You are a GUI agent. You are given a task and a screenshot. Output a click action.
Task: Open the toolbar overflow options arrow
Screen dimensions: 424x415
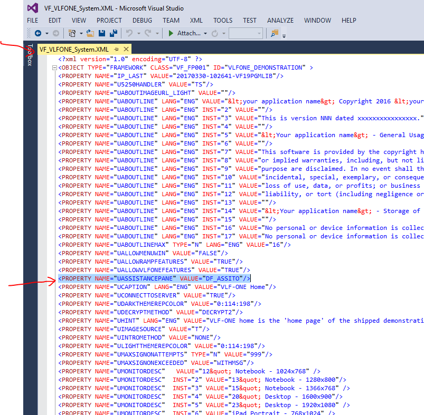pyautogui.click(x=284, y=36)
